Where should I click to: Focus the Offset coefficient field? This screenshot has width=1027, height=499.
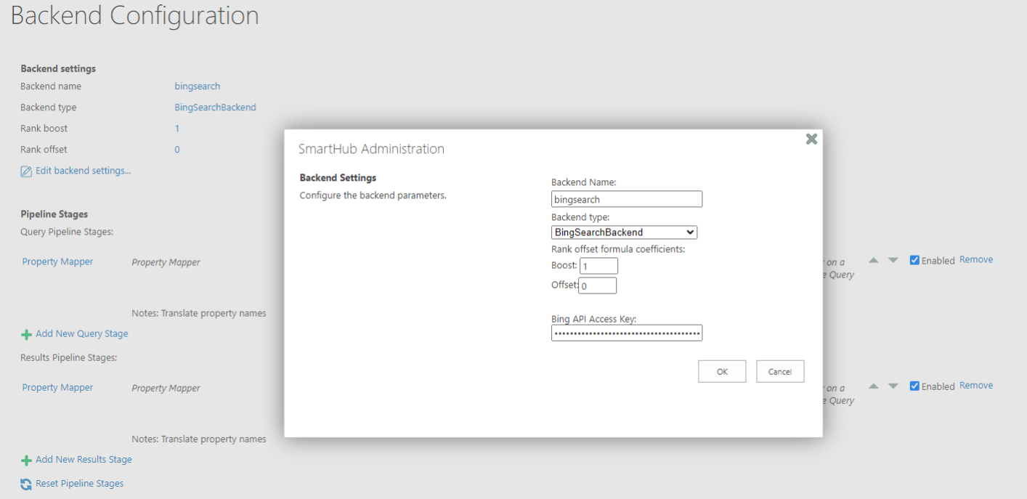click(x=597, y=285)
